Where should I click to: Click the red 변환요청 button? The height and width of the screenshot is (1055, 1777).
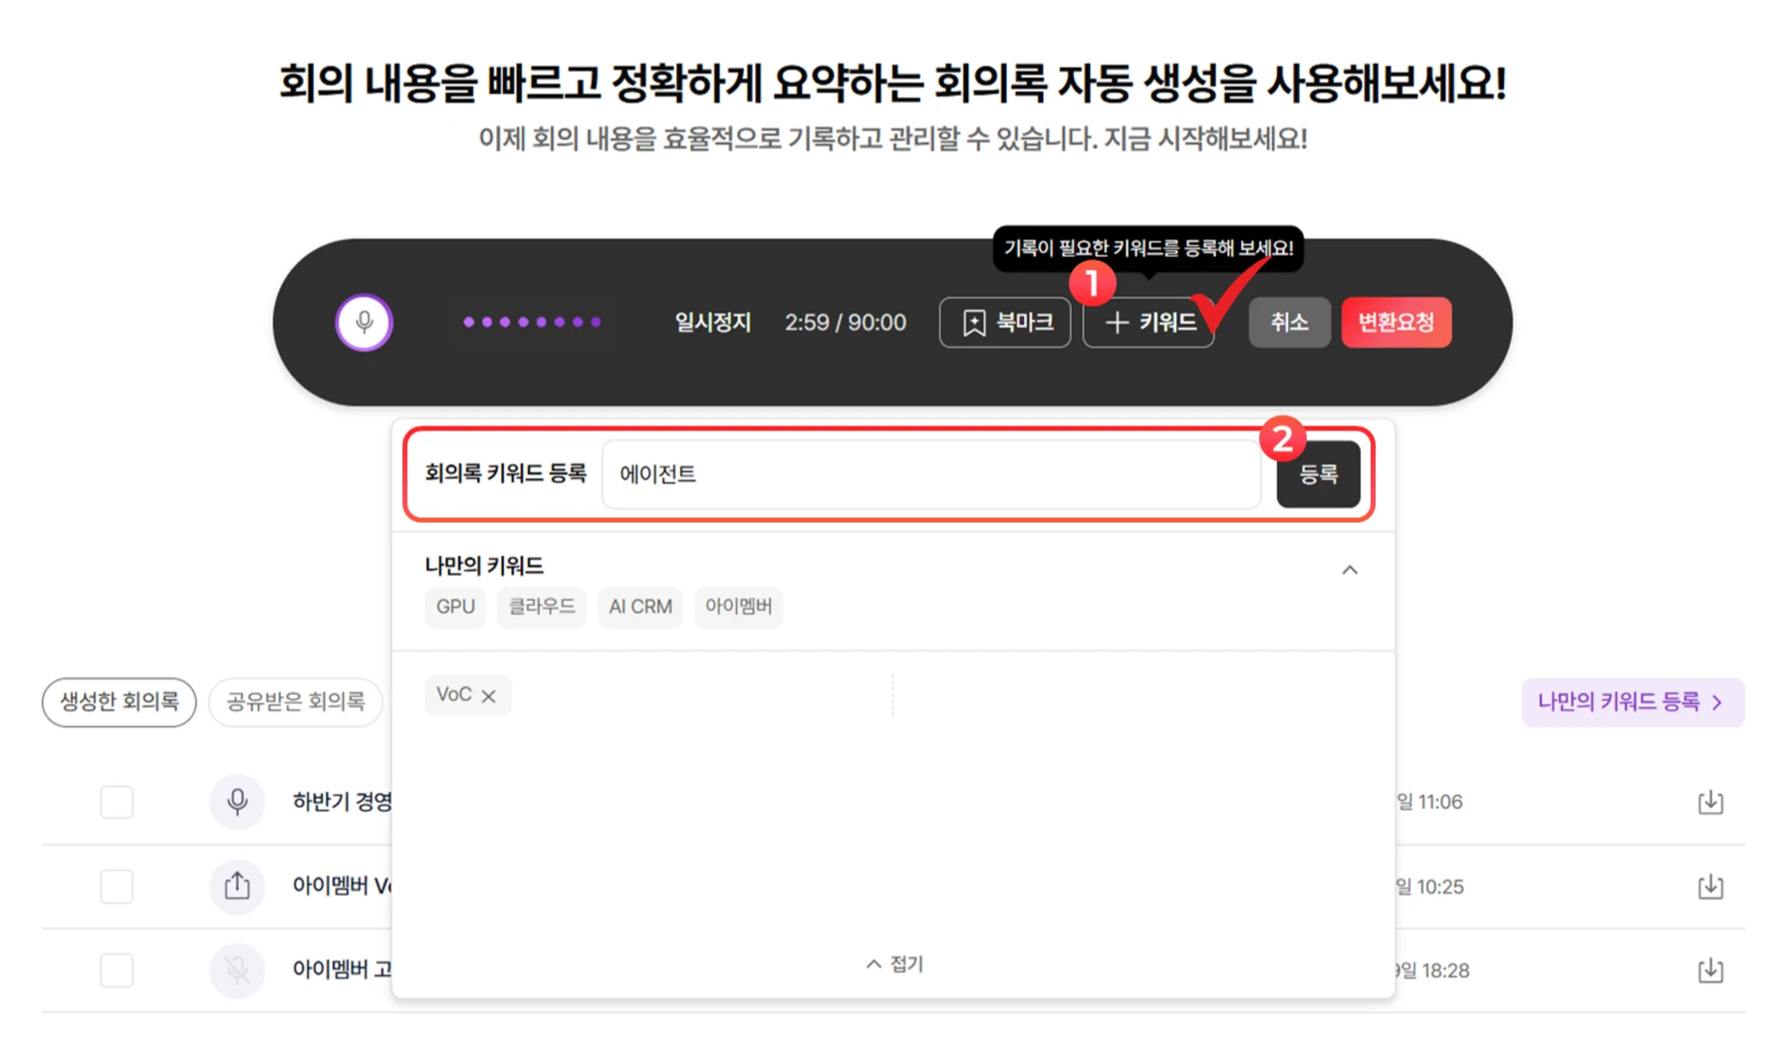(x=1395, y=322)
